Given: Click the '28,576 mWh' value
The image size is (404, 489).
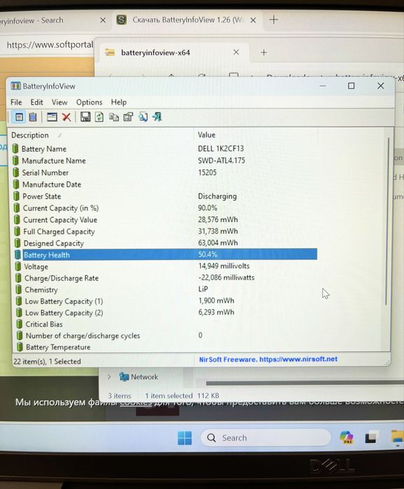Looking at the screenshot, I should tap(218, 220).
